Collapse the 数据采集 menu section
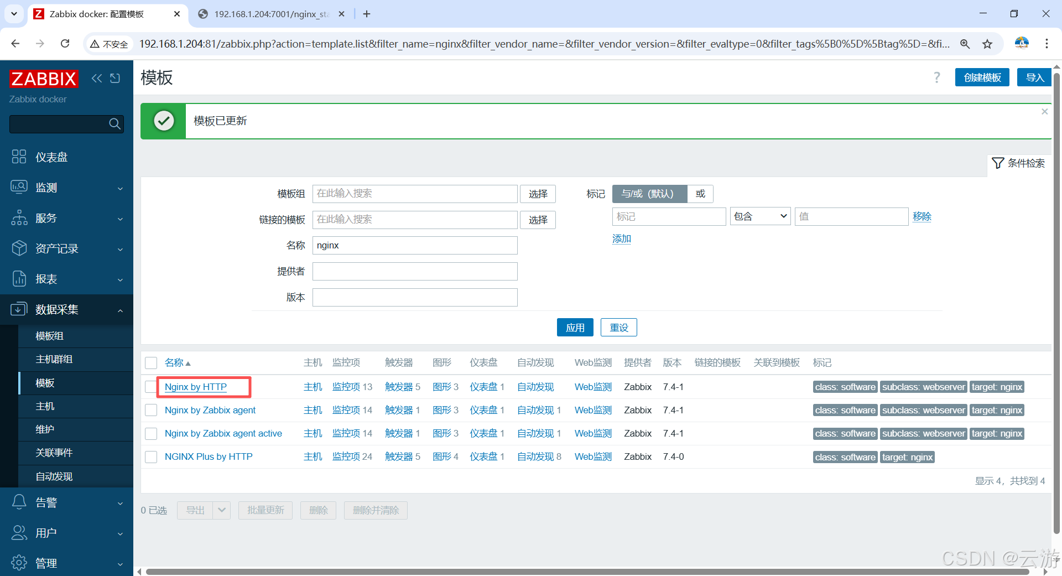This screenshot has width=1062, height=576. (x=120, y=310)
